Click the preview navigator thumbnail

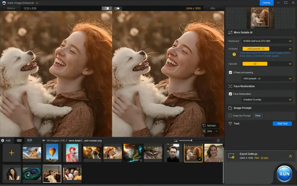[260, 17]
